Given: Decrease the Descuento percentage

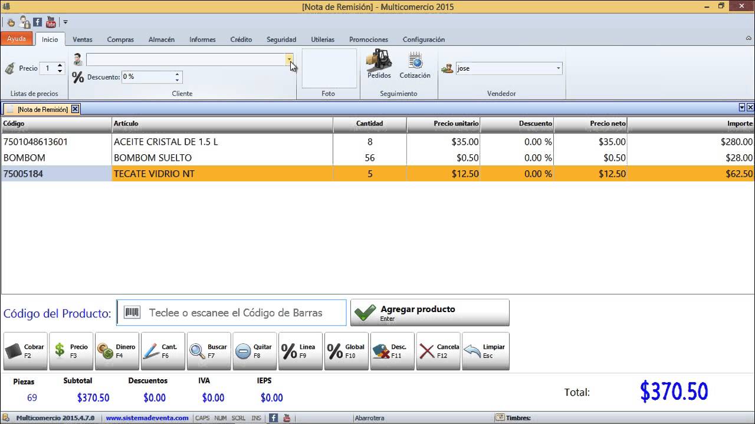Looking at the screenshot, I should (177, 80).
